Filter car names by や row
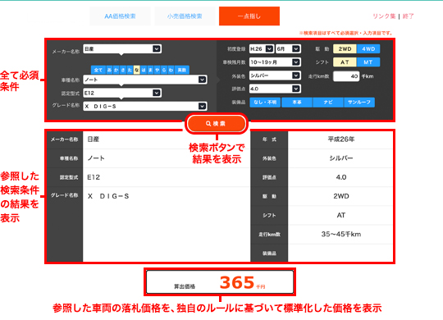Image resolution: width=443 pixels, height=320 pixels. (157, 70)
